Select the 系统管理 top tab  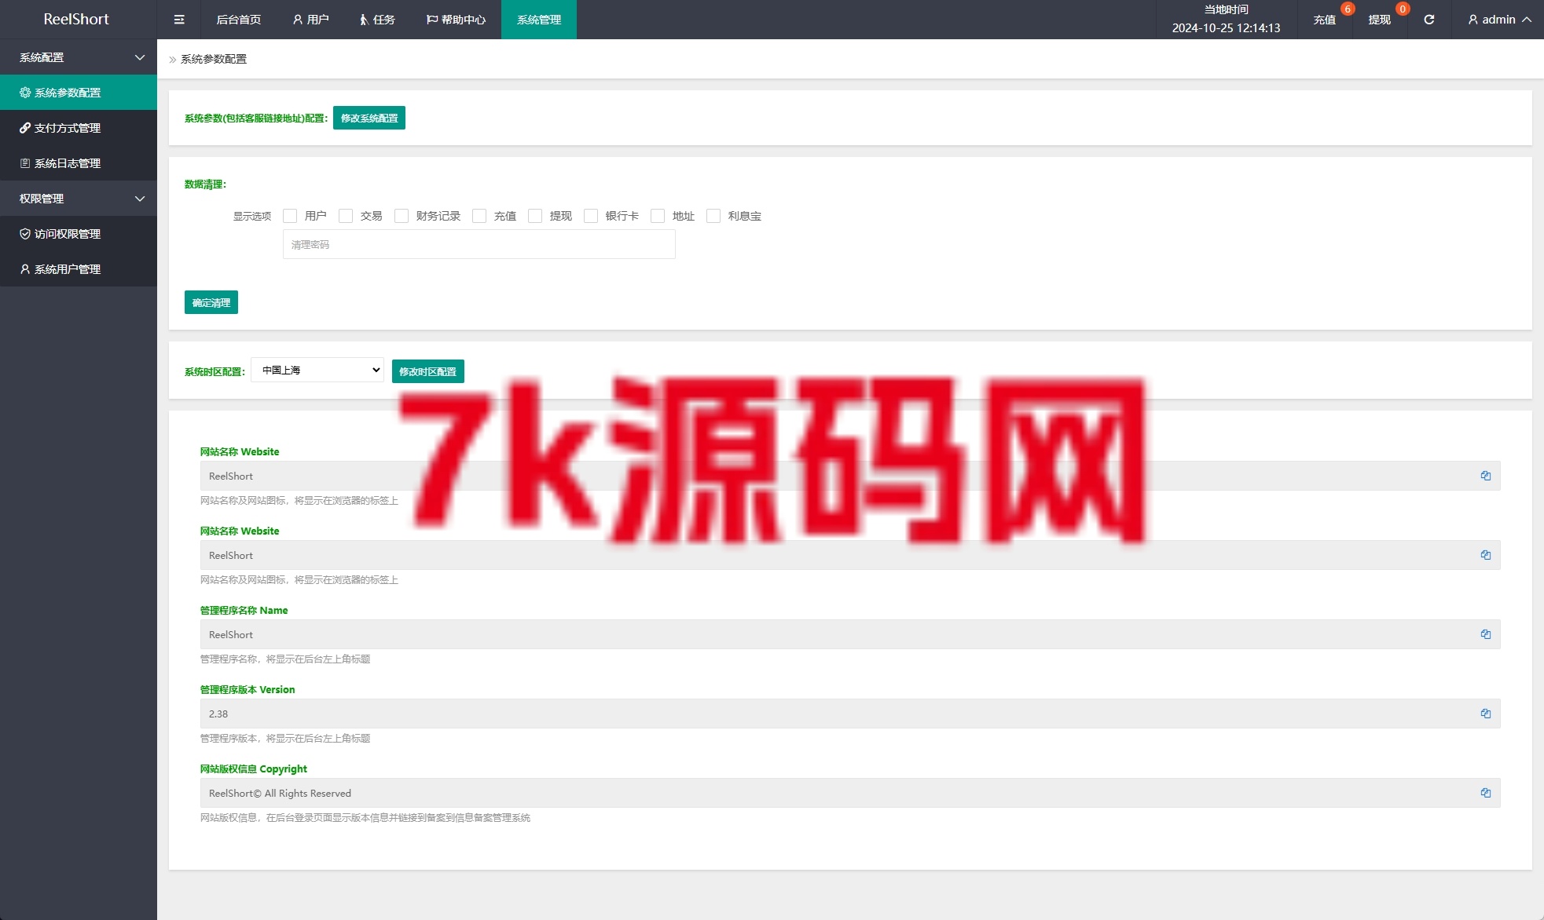click(539, 20)
